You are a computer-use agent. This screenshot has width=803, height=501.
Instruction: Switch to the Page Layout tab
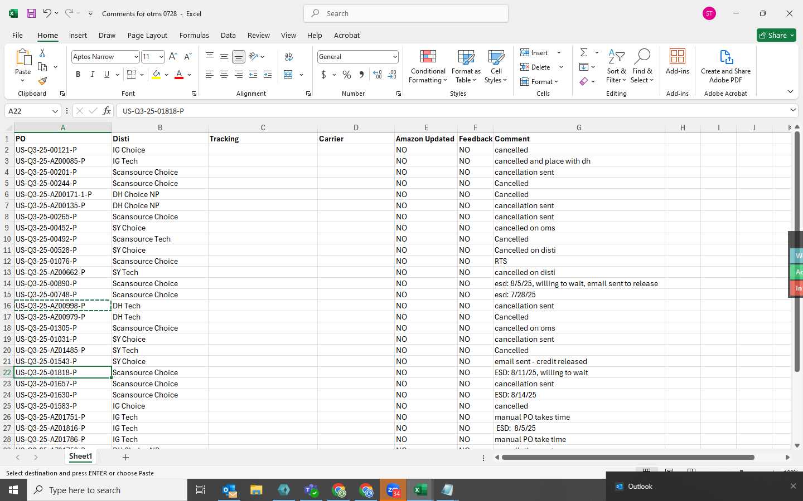point(147,35)
